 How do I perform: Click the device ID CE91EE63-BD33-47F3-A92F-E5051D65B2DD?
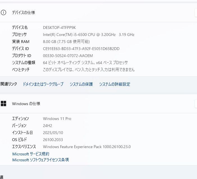coord(81,49)
